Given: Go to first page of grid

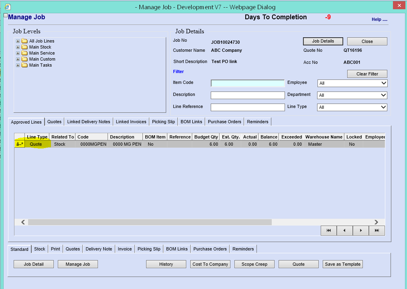Looking at the screenshot, I should tap(329, 230).
